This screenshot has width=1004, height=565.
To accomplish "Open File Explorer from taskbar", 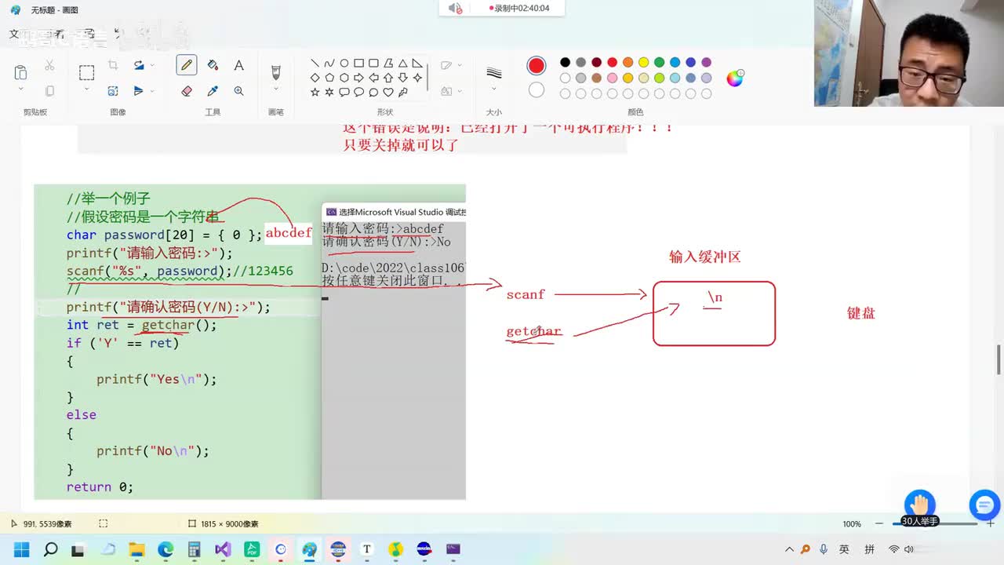I will (136, 549).
